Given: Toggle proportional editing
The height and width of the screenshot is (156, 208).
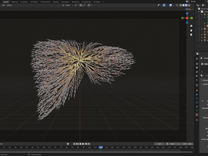Looking at the screenshot, I should point(89,5).
